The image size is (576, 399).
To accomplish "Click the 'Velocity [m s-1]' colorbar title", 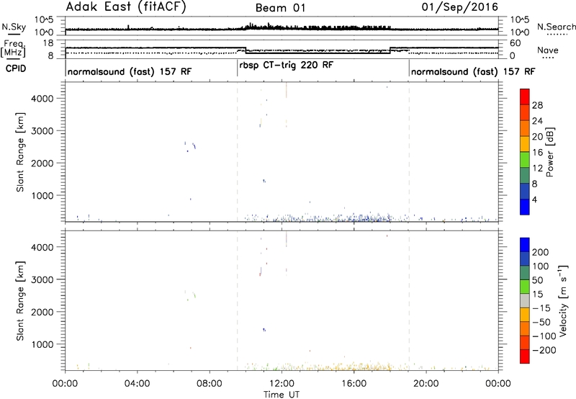I will tap(563, 300).
